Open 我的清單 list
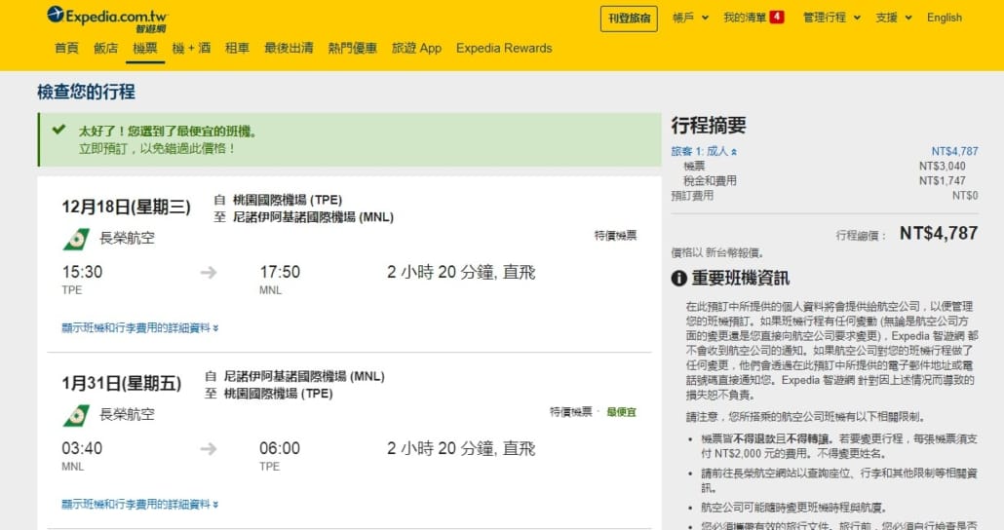Viewport: 1004px width, 530px height. point(745,18)
